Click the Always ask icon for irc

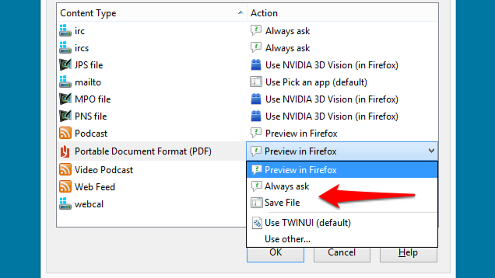pyautogui.click(x=256, y=31)
